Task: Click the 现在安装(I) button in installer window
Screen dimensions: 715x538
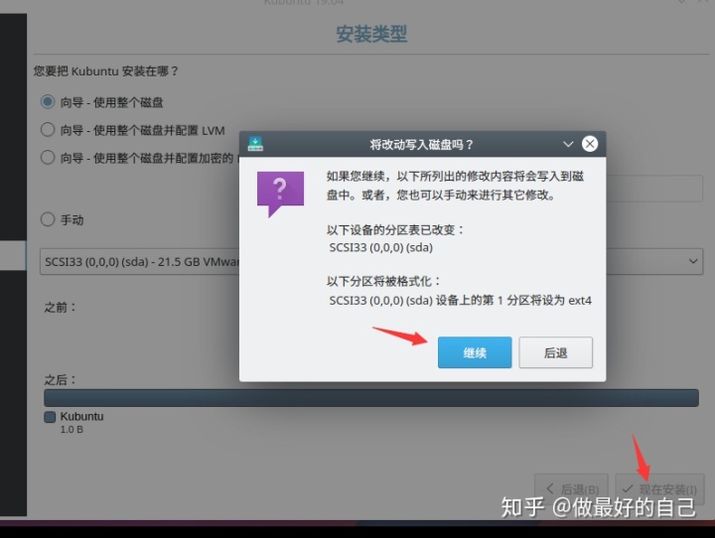Action: (x=659, y=488)
